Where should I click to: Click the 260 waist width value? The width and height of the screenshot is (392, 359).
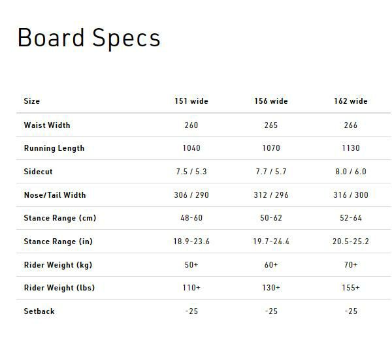191,125
